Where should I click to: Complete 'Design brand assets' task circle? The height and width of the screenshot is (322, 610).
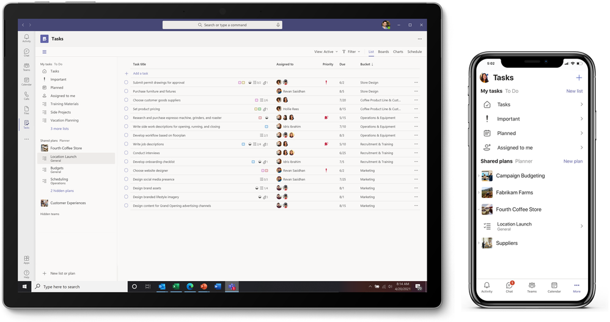coord(126,188)
